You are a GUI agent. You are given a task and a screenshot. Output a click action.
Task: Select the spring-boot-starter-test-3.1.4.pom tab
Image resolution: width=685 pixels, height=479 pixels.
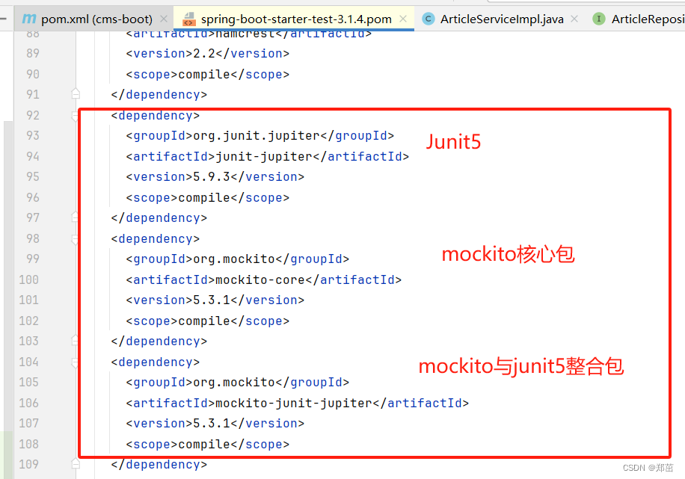(294, 19)
